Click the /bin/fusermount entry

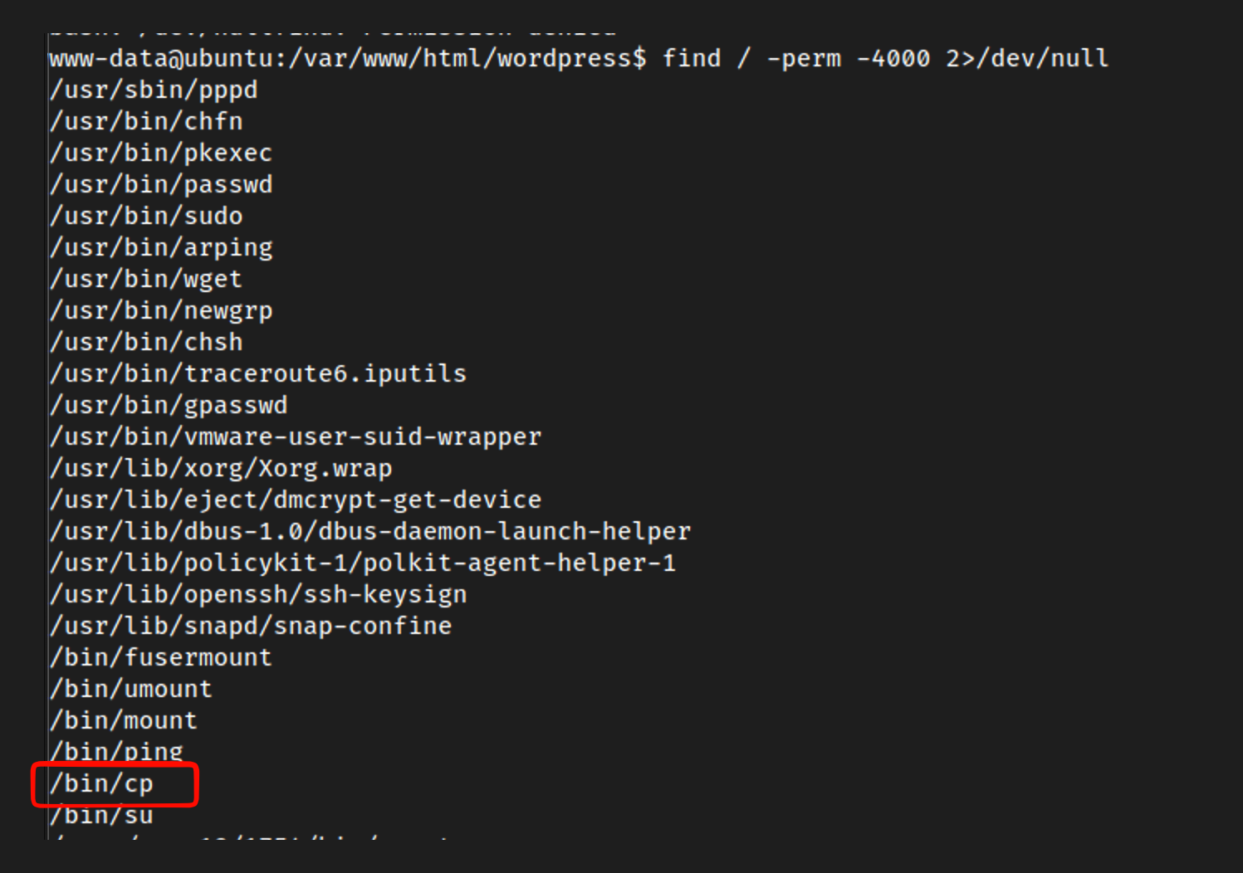(161, 657)
